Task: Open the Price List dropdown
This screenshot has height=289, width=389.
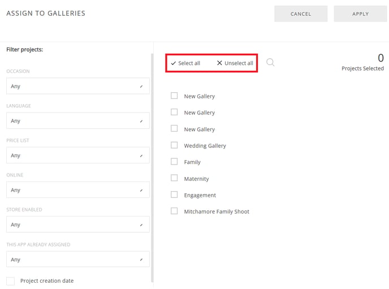Action: coord(78,156)
